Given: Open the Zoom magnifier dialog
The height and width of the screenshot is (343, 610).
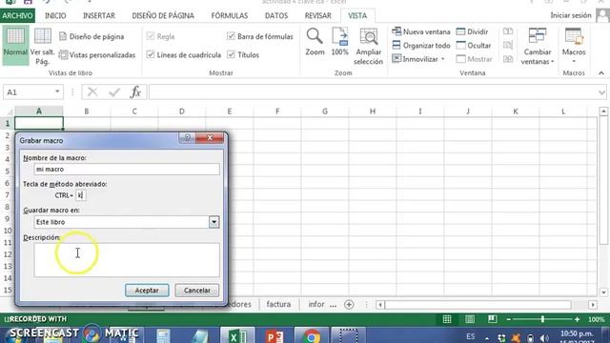Looking at the screenshot, I should click(x=315, y=42).
